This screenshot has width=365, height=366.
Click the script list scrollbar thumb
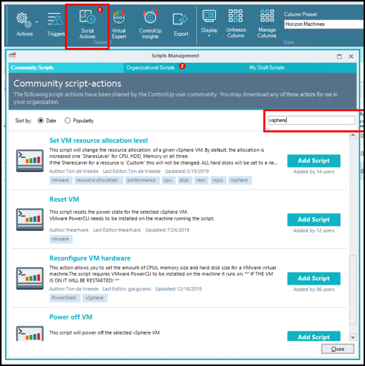[x=353, y=290]
